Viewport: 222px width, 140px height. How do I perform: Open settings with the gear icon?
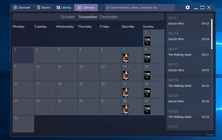tap(188, 7)
